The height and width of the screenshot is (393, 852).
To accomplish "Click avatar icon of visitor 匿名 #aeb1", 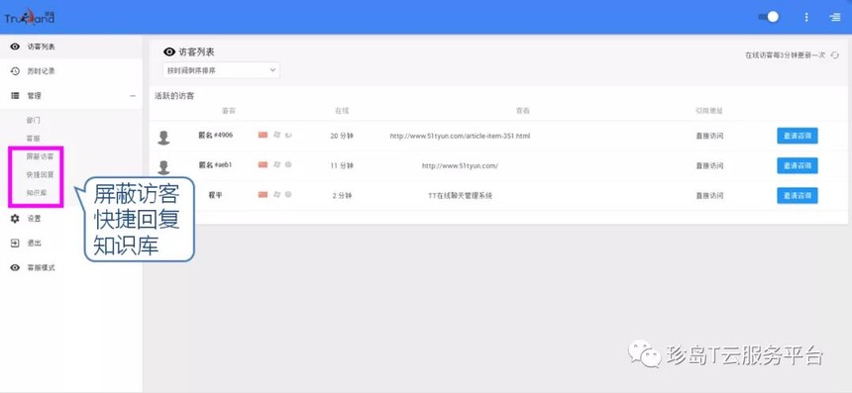I will pos(163,166).
